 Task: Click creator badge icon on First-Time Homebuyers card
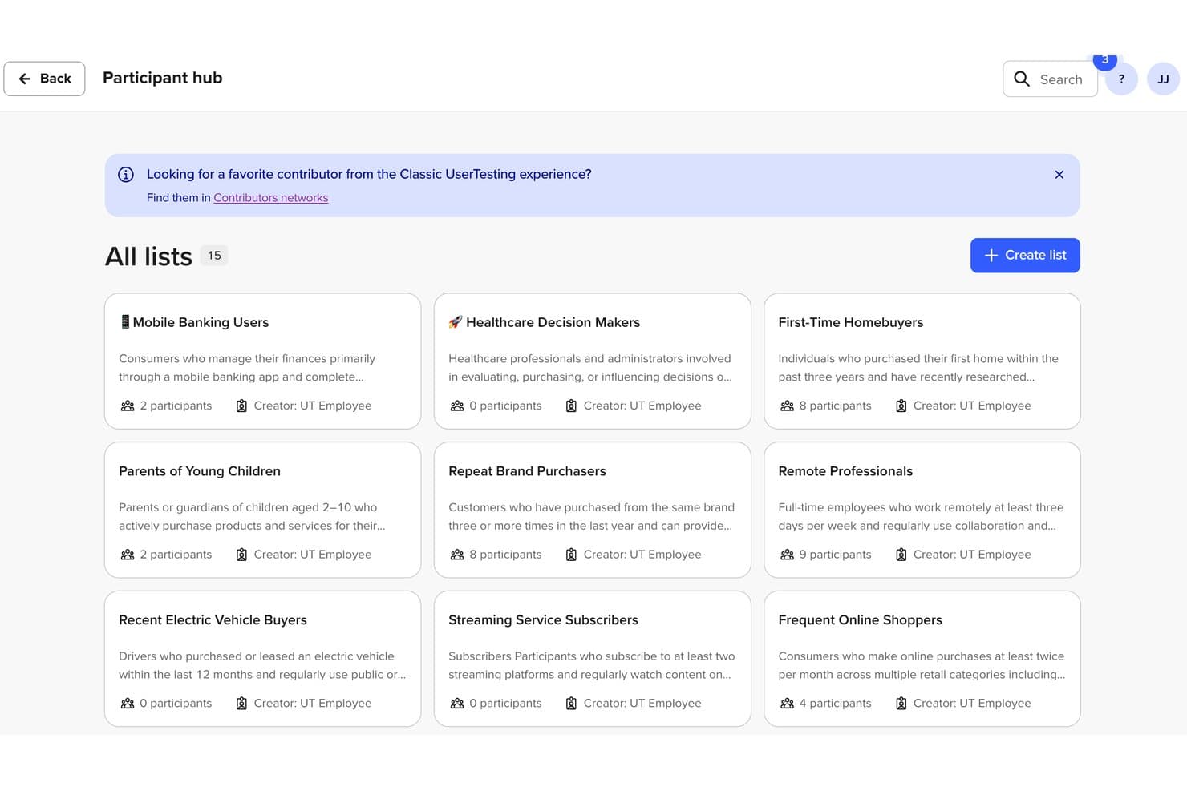(x=901, y=406)
